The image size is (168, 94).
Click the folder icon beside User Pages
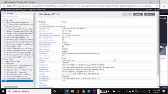click(x=4, y=20)
